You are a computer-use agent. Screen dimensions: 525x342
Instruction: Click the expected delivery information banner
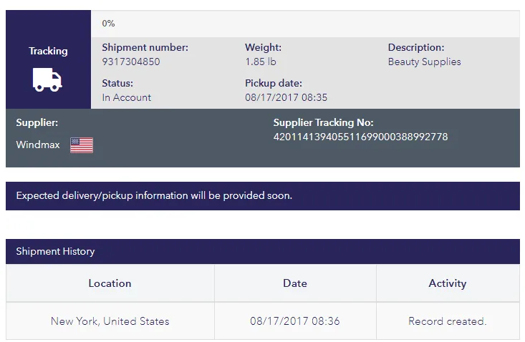point(263,196)
